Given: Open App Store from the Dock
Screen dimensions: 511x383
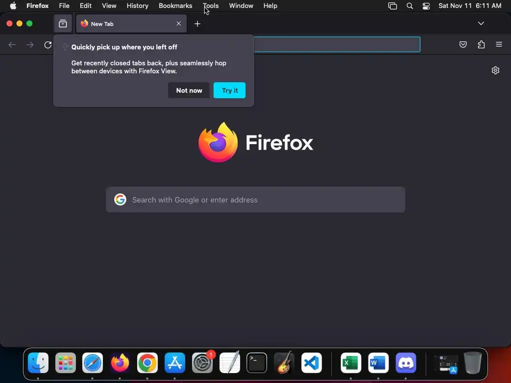Looking at the screenshot, I should pos(175,363).
